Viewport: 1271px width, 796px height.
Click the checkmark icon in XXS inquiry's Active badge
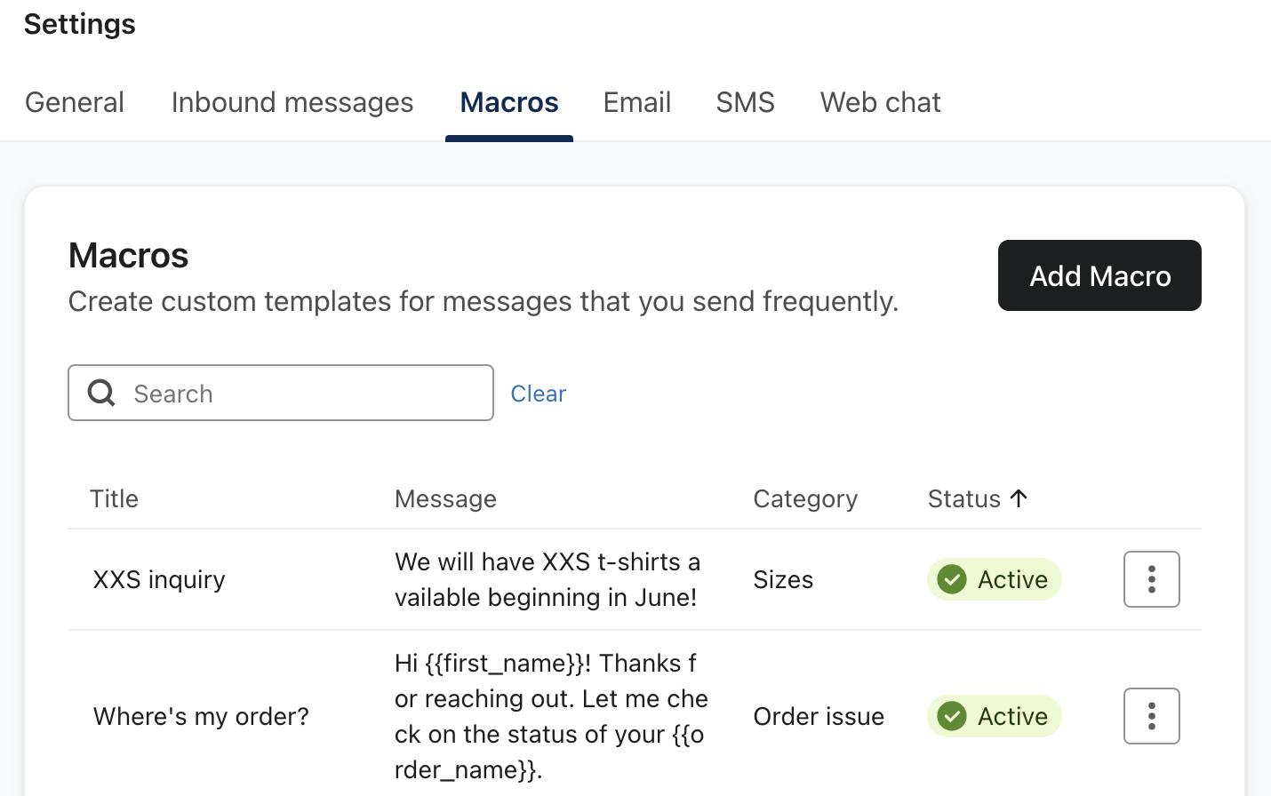click(951, 579)
